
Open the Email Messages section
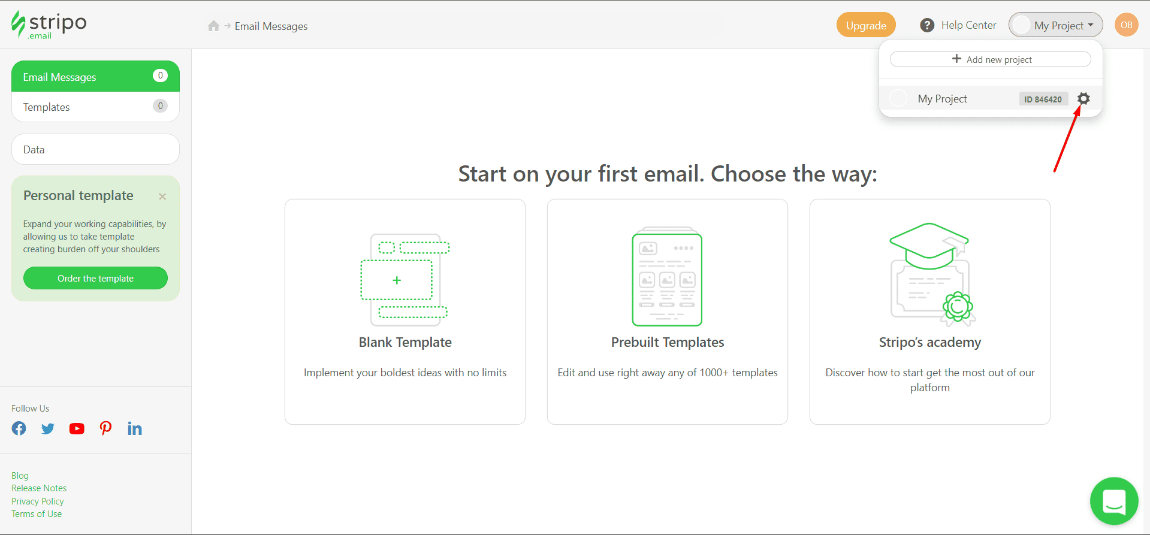[x=59, y=77]
